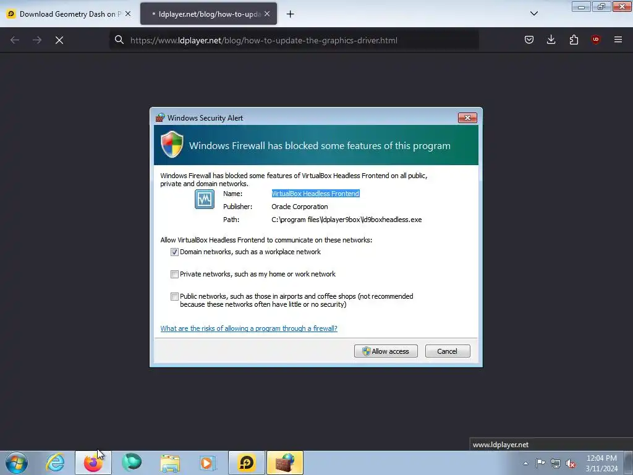Image resolution: width=633 pixels, height=475 pixels.
Task: Click Firefox icon in taskbar
Action: tap(93, 463)
